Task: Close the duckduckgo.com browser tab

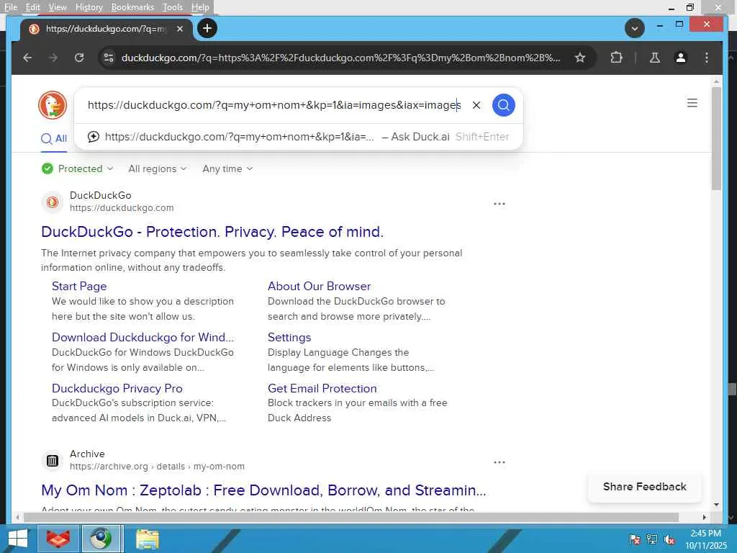Action: (x=180, y=29)
